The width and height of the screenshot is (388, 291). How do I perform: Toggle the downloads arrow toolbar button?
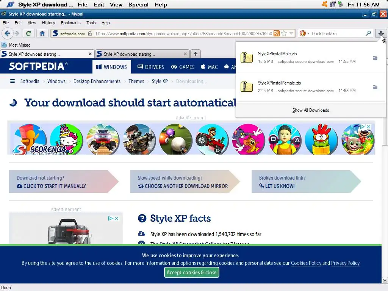coord(381,33)
